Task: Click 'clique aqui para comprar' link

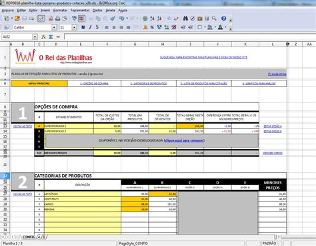Action: click(184, 140)
